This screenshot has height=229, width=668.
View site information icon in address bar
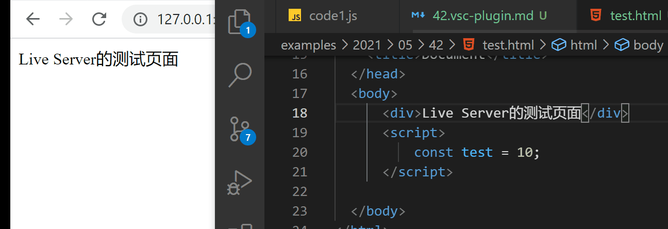point(140,20)
